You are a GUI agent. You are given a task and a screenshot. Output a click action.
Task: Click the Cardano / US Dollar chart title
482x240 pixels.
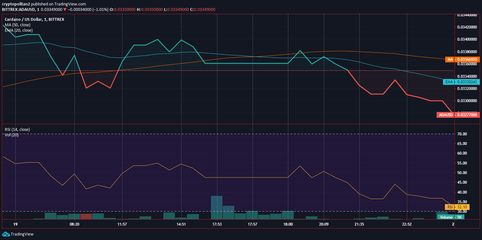34,20
